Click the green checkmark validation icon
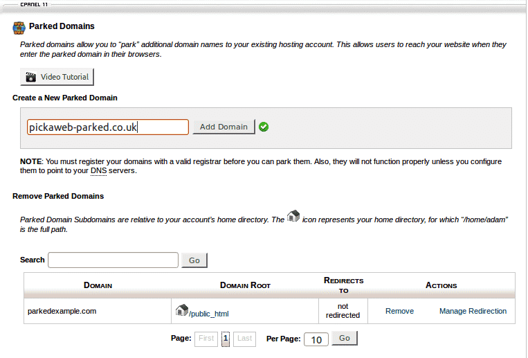 coord(264,127)
